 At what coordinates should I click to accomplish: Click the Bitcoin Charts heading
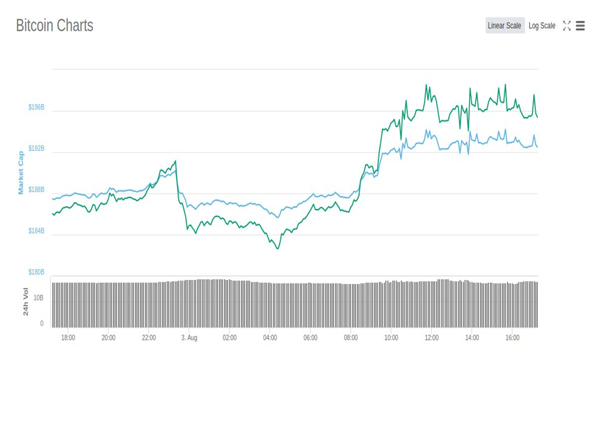pyautogui.click(x=54, y=26)
